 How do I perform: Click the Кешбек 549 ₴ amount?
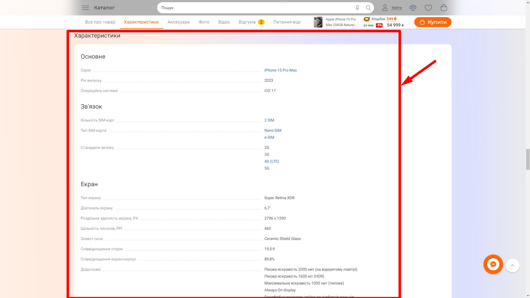click(391, 19)
